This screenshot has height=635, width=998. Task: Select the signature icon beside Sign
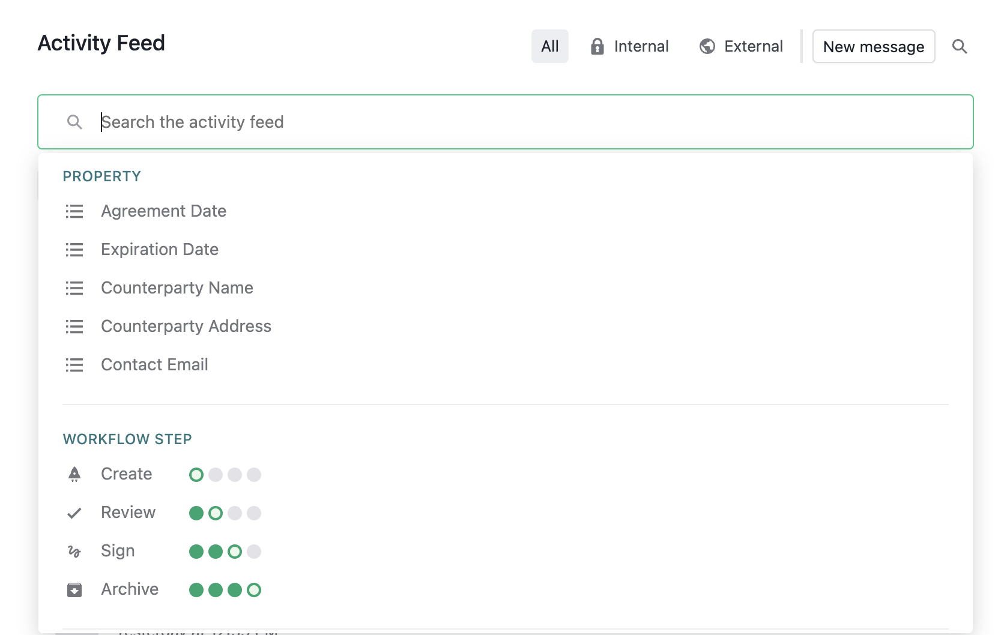tap(74, 551)
